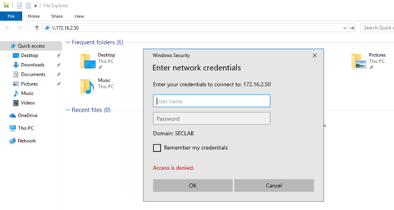
Task: Click the Up one level arrow
Action: 37,28
